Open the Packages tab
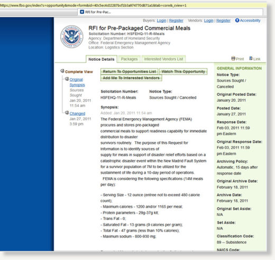 point(129,59)
